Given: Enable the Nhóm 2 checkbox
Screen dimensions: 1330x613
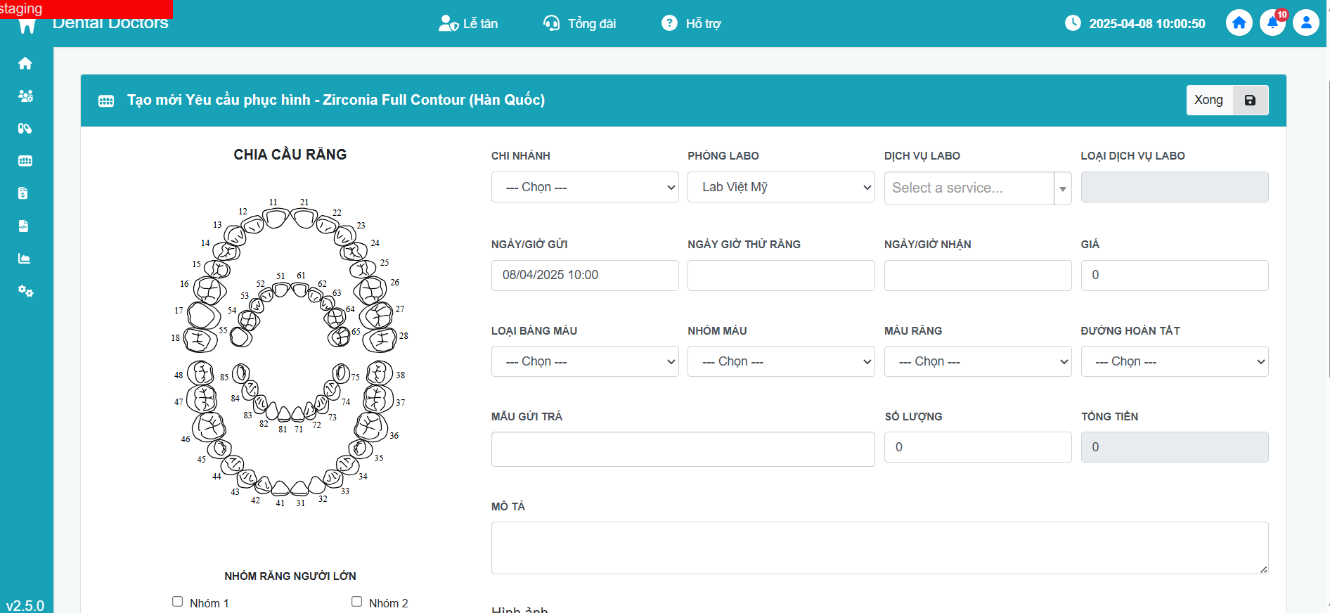Looking at the screenshot, I should click(x=357, y=602).
